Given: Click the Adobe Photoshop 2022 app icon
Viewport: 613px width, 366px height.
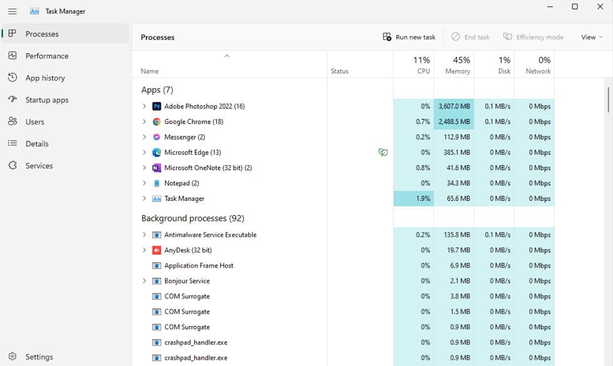Looking at the screenshot, I should (156, 106).
